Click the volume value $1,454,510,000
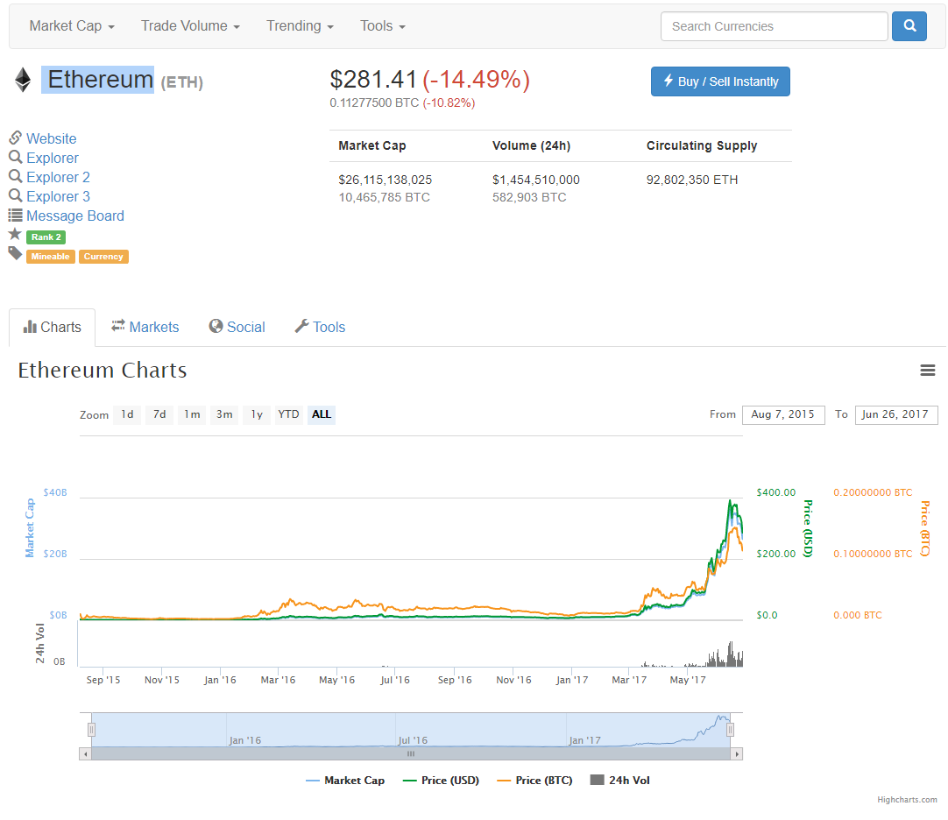The width and height of the screenshot is (948, 820). (535, 180)
